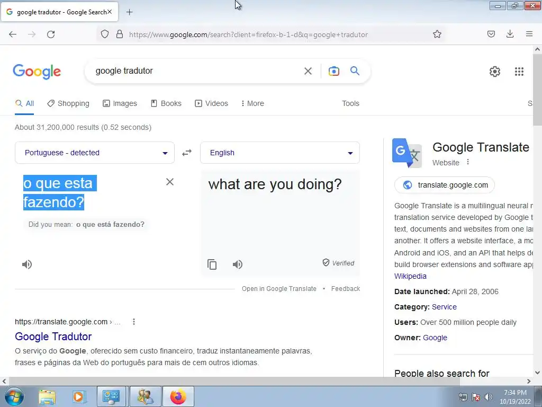
Task: Close the google tradutor tab
Action: click(110, 12)
